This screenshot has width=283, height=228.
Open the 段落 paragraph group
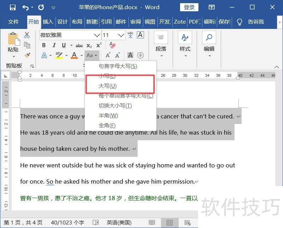(x=161, y=45)
